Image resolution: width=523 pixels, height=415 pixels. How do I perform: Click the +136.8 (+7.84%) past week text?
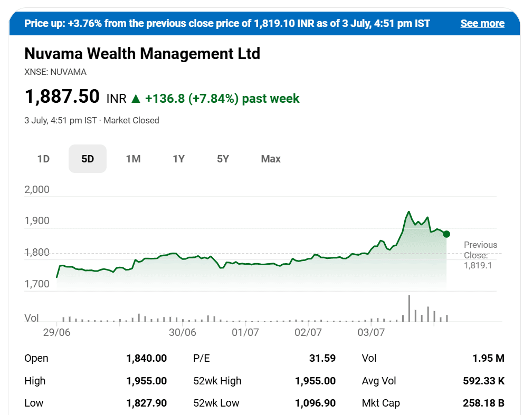(x=222, y=99)
